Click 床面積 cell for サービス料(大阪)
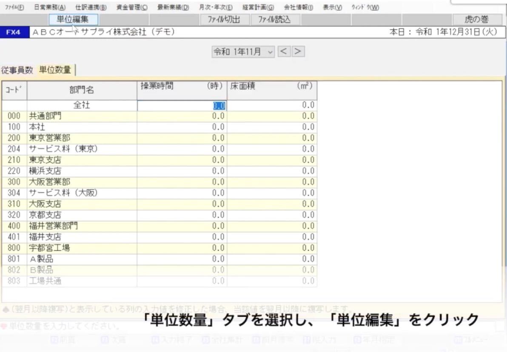This screenshot has height=352, width=507. 272,193
